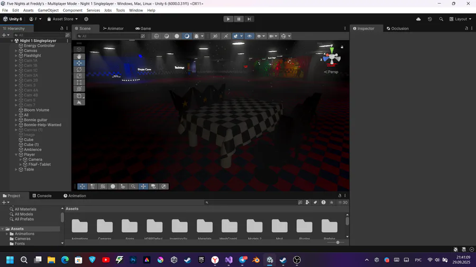Select the Transform tool

click(79, 89)
